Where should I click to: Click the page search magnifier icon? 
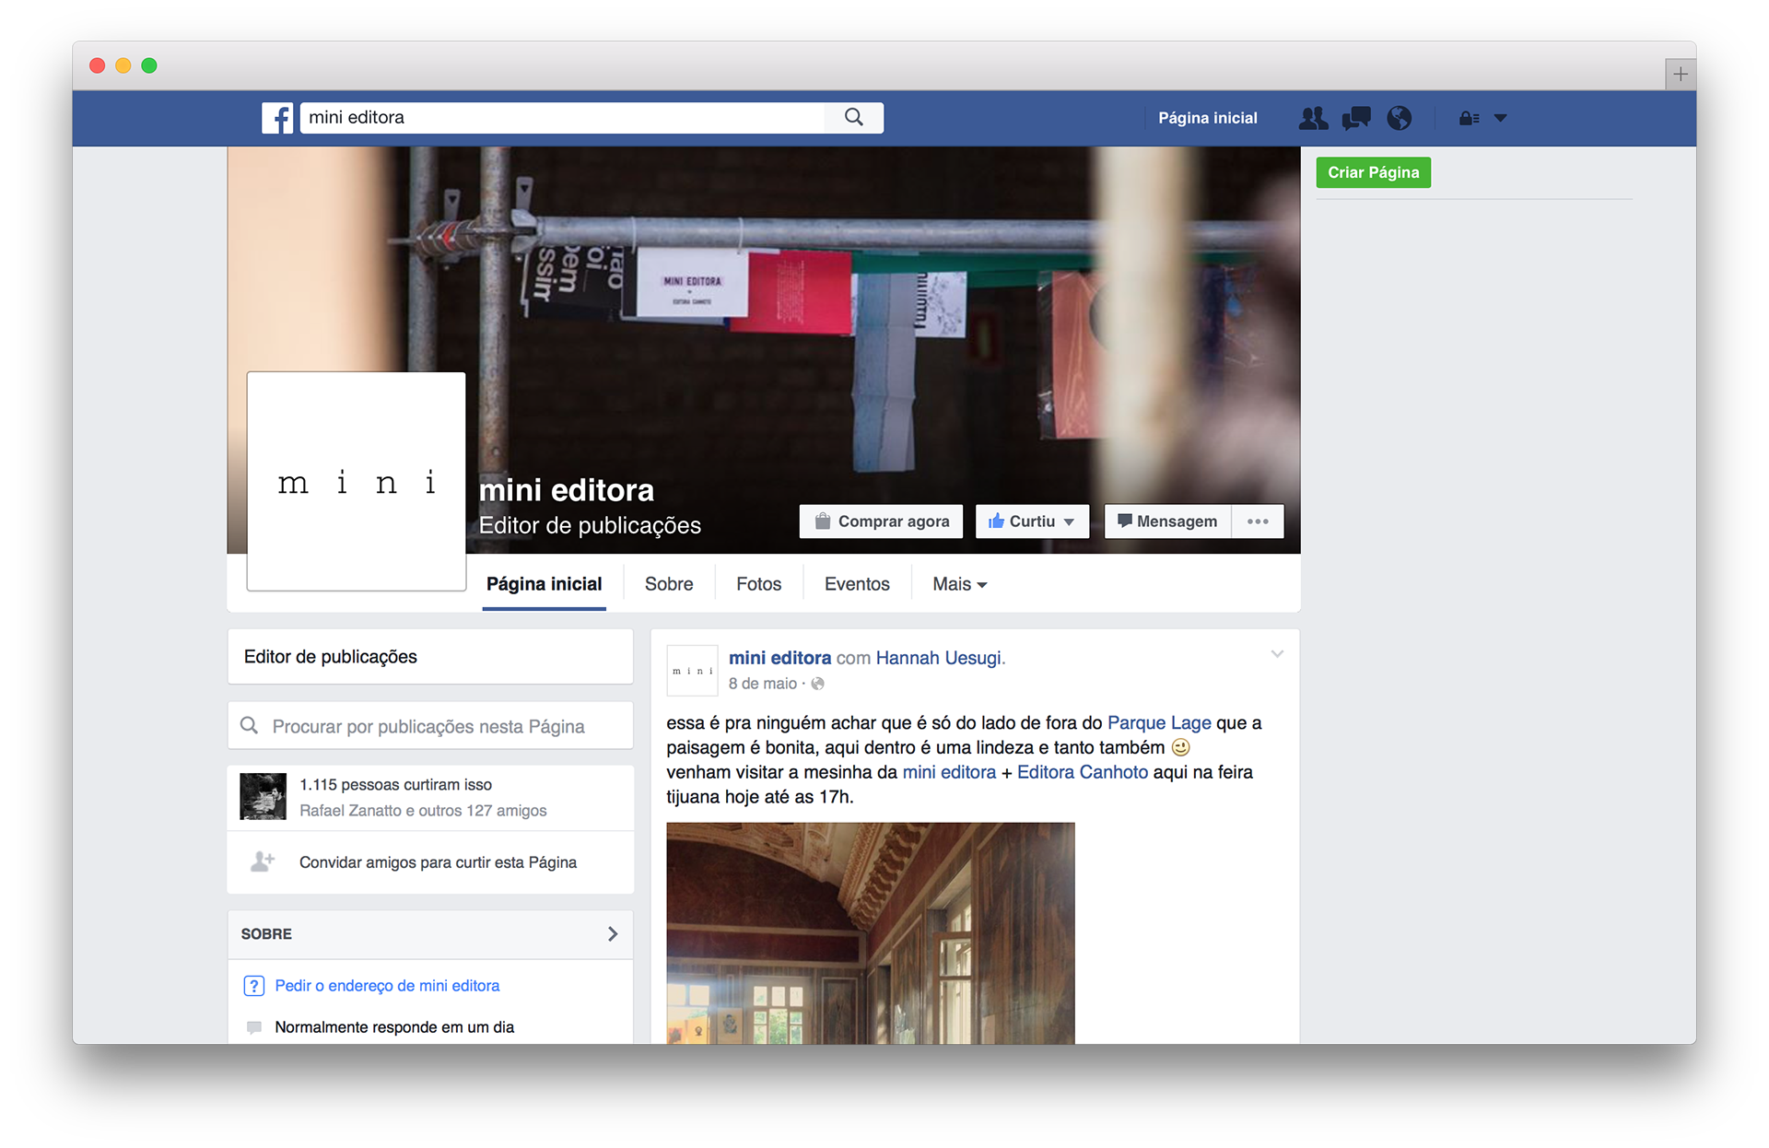click(x=249, y=726)
